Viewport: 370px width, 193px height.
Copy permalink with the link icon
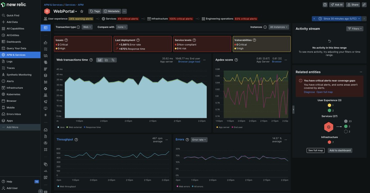tap(364, 5)
